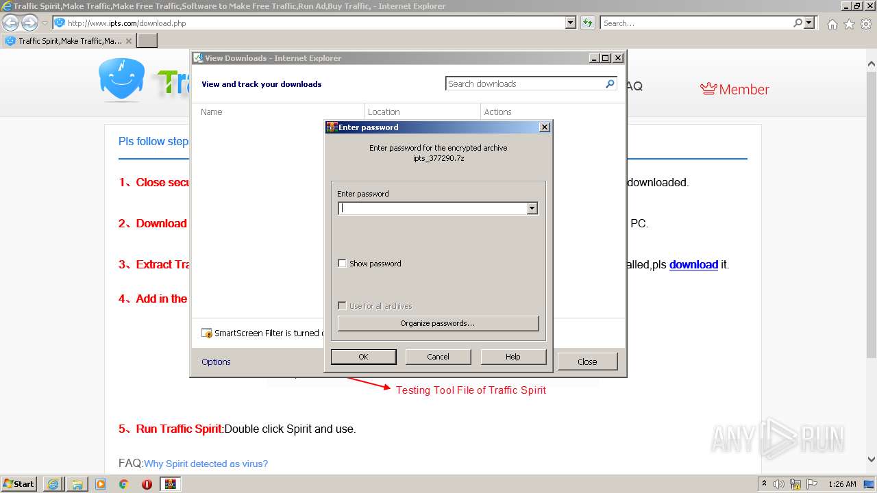This screenshot has height=493, width=877.
Task: Open the Start menu
Action: point(19,484)
